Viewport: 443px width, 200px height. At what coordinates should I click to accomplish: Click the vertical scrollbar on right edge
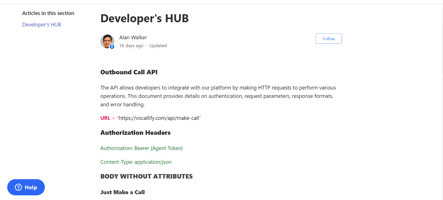tap(442, 50)
